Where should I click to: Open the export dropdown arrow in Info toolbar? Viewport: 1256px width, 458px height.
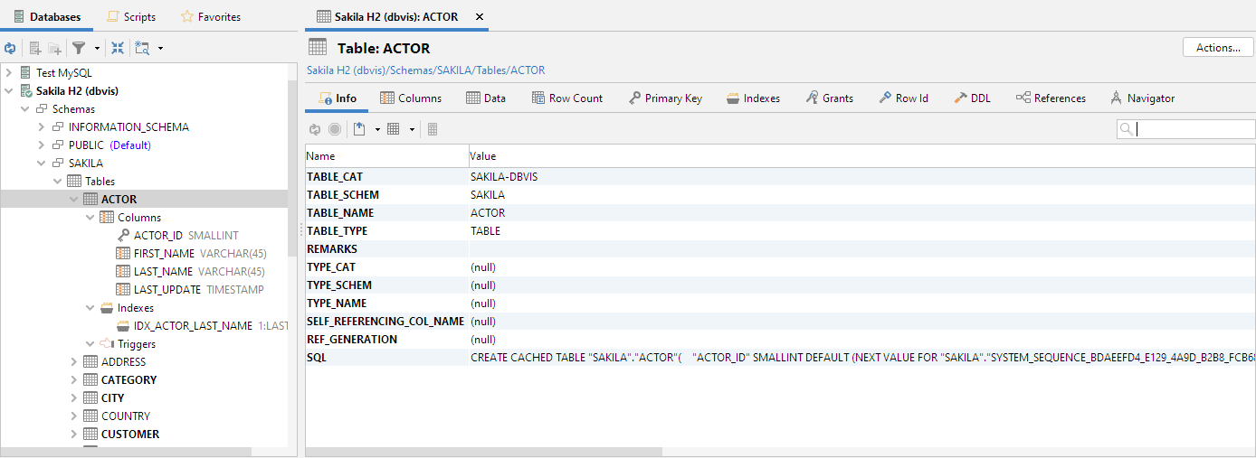[x=377, y=129]
